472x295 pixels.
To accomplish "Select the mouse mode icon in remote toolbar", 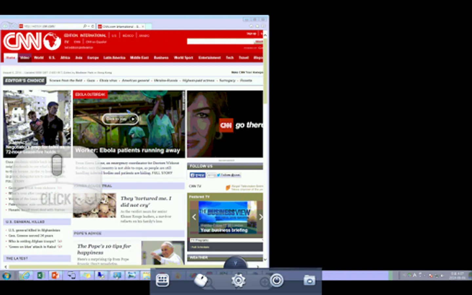I will pos(201,281).
